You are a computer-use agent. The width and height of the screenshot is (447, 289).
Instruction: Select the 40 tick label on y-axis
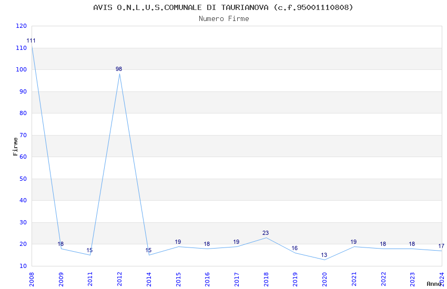(23, 200)
